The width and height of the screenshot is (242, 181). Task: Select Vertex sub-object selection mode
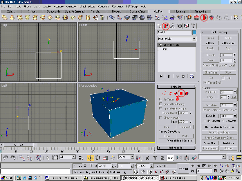163,93
